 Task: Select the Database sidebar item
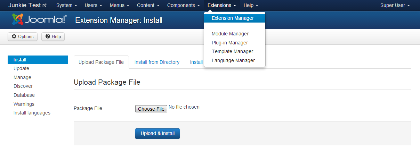[x=24, y=95]
